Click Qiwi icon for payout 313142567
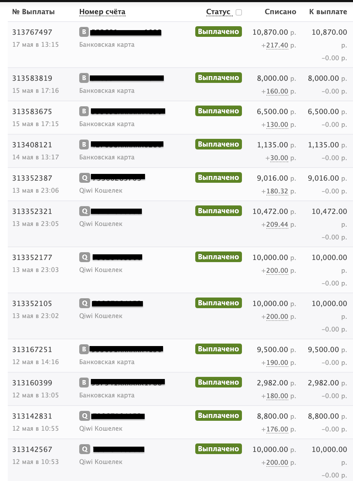The image size is (353, 481). pyautogui.click(x=85, y=449)
